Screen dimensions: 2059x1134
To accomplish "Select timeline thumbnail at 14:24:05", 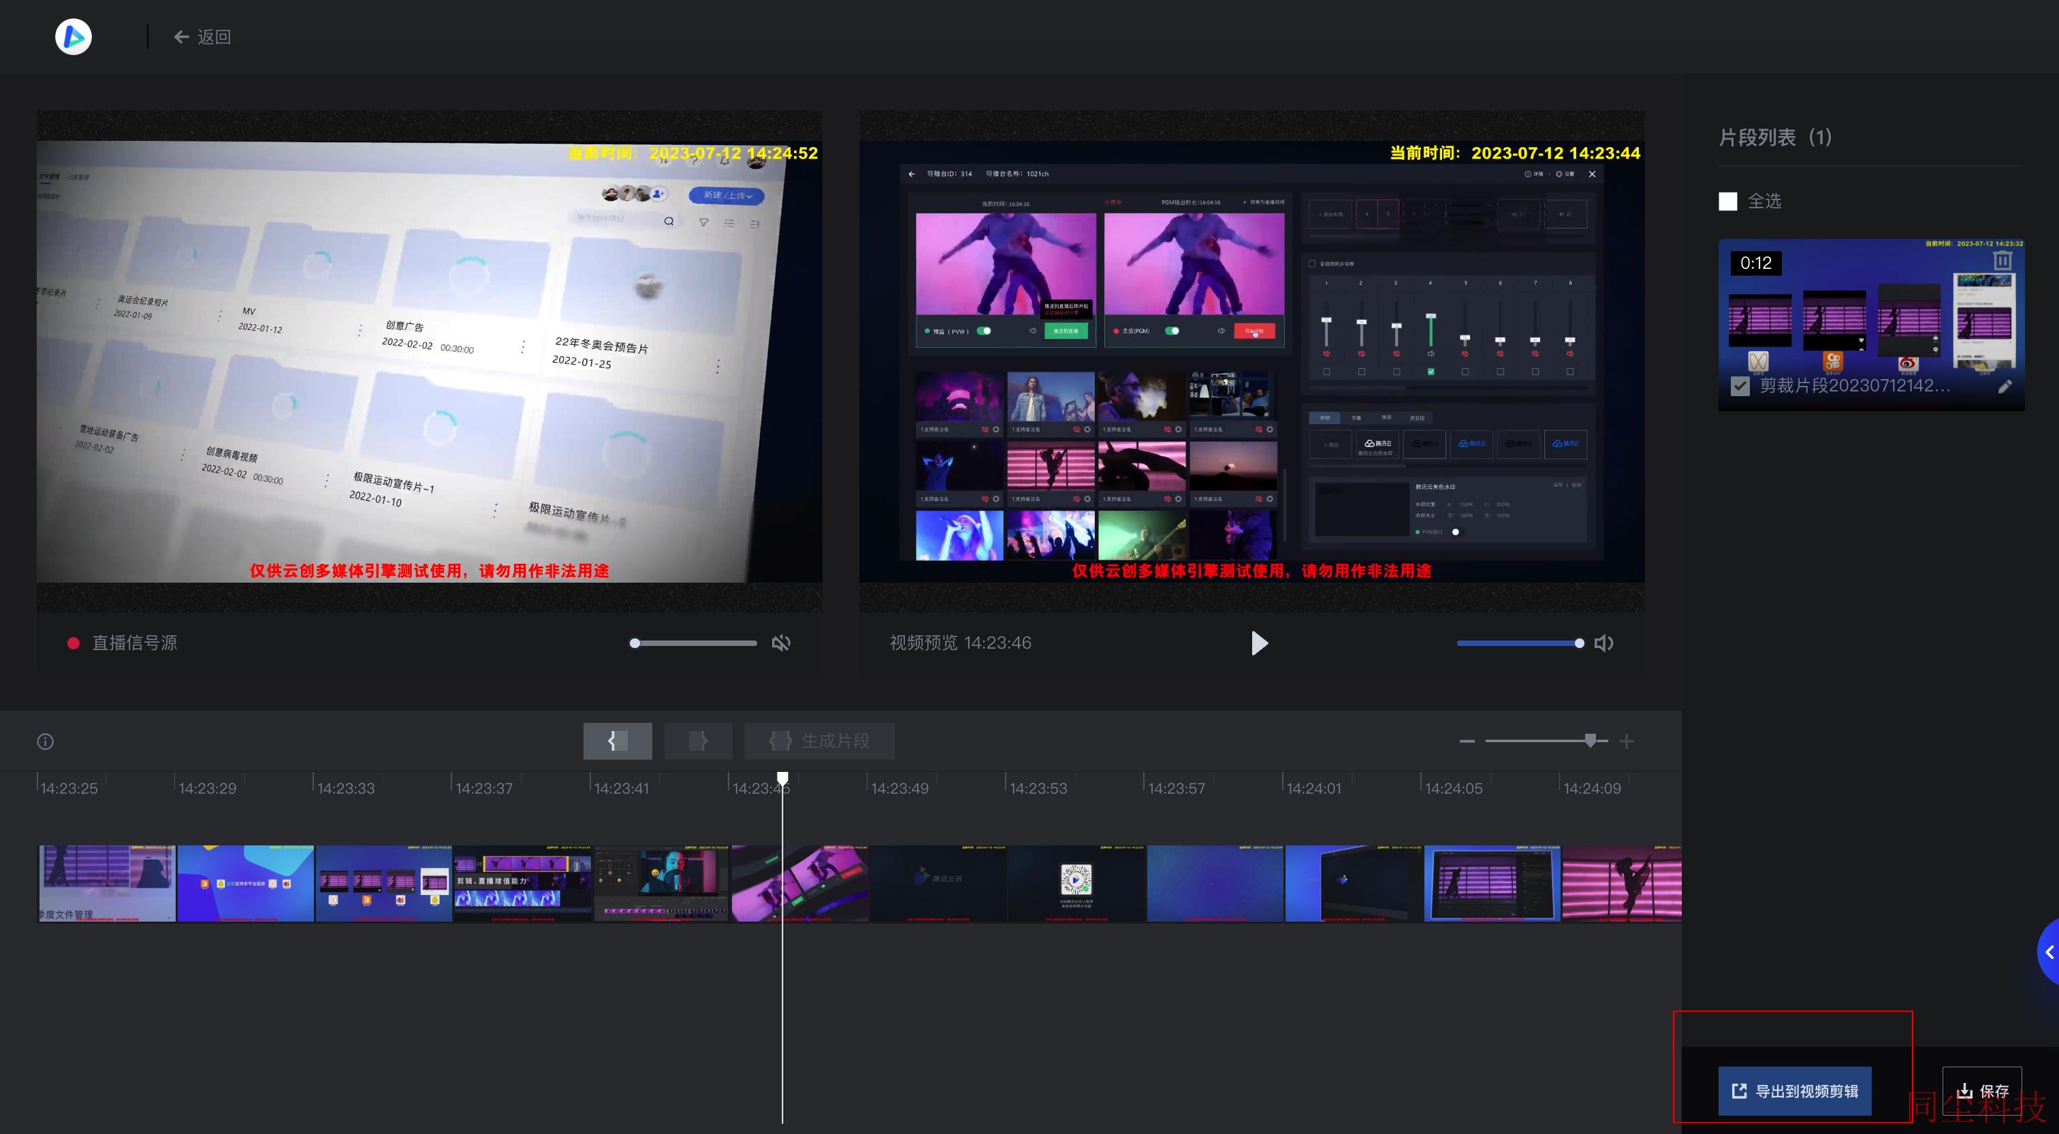I will click(x=1492, y=883).
